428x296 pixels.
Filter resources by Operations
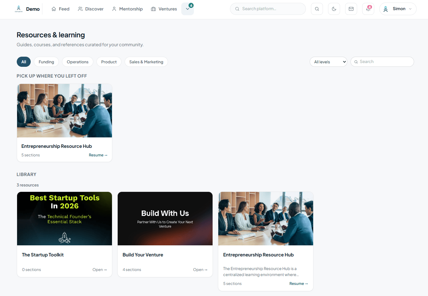pyautogui.click(x=78, y=62)
